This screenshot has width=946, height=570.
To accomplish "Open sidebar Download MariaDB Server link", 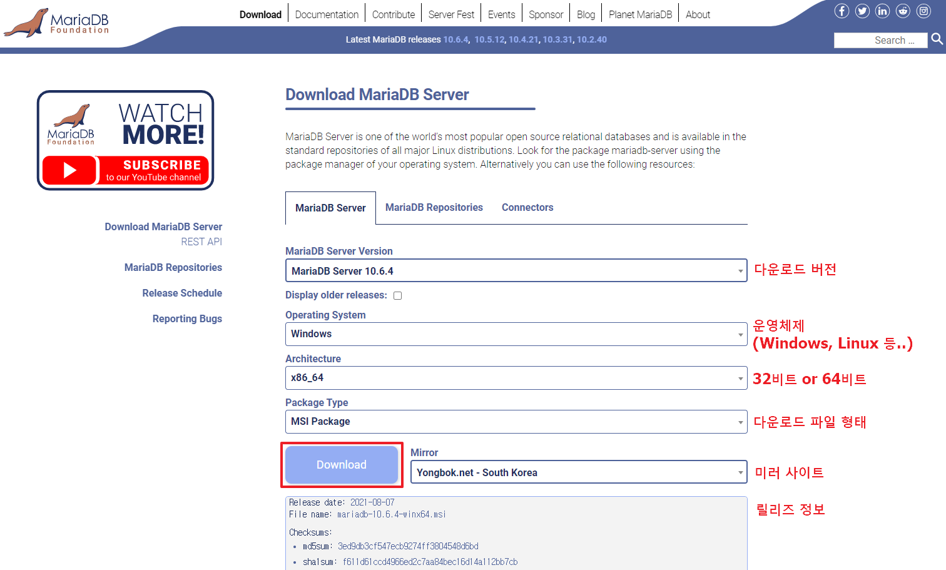I will click(x=163, y=226).
